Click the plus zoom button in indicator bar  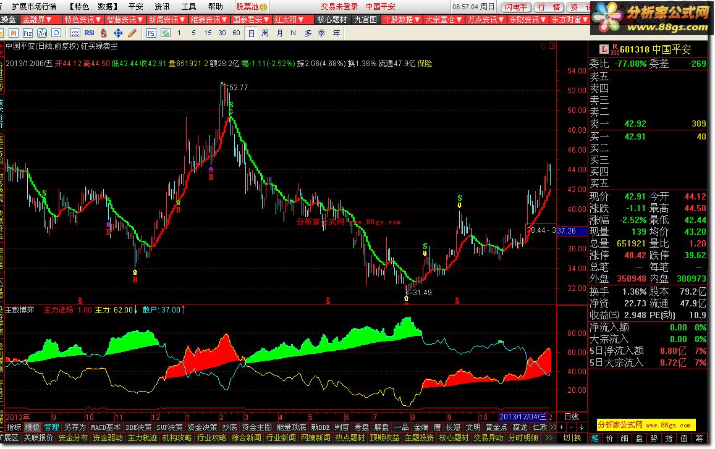[562, 427]
